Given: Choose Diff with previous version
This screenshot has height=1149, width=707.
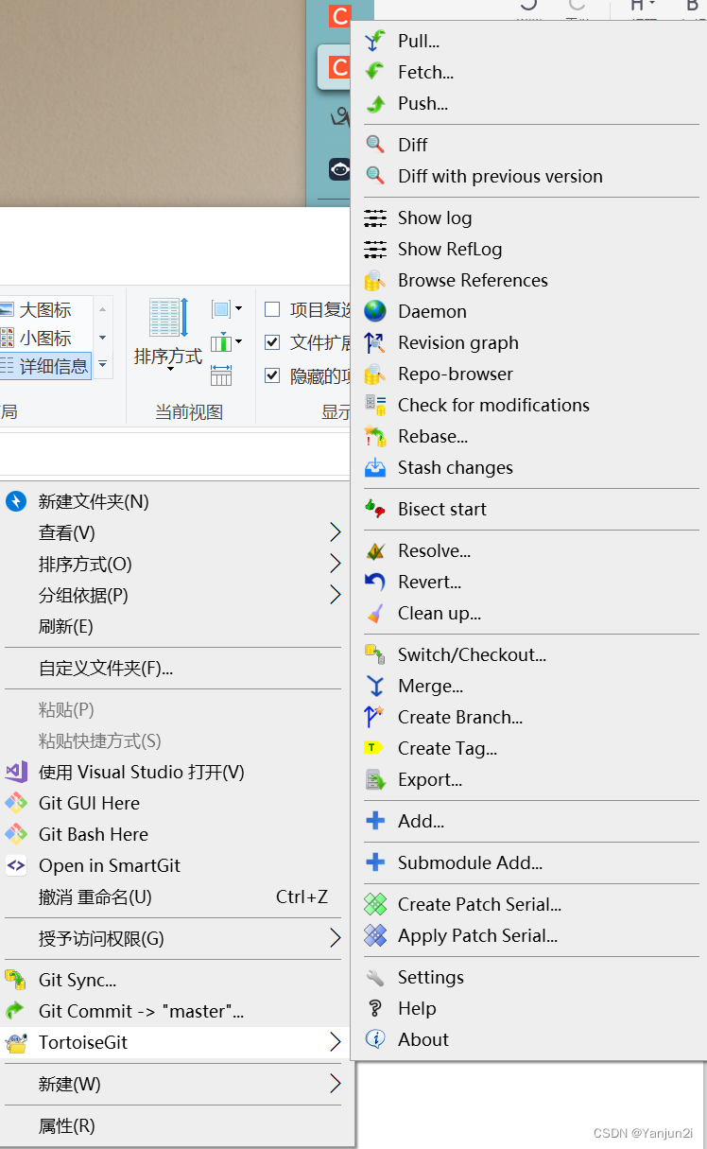Looking at the screenshot, I should pyautogui.click(x=529, y=176).
